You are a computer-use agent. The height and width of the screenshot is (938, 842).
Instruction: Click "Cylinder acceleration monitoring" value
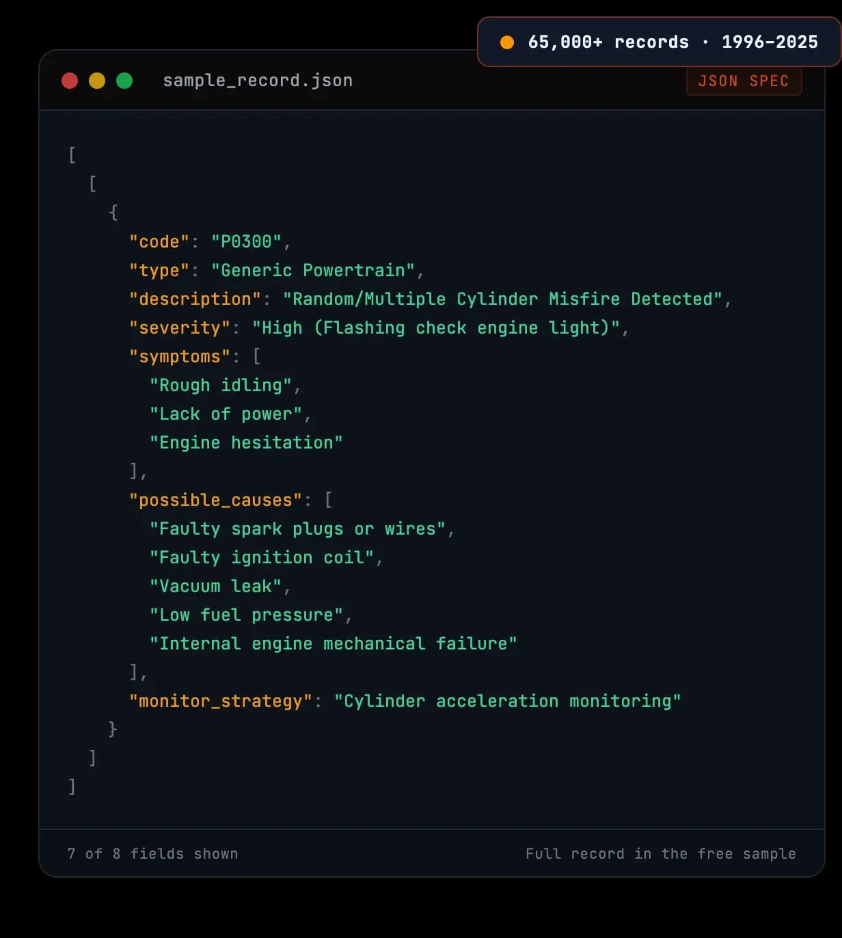tap(508, 701)
